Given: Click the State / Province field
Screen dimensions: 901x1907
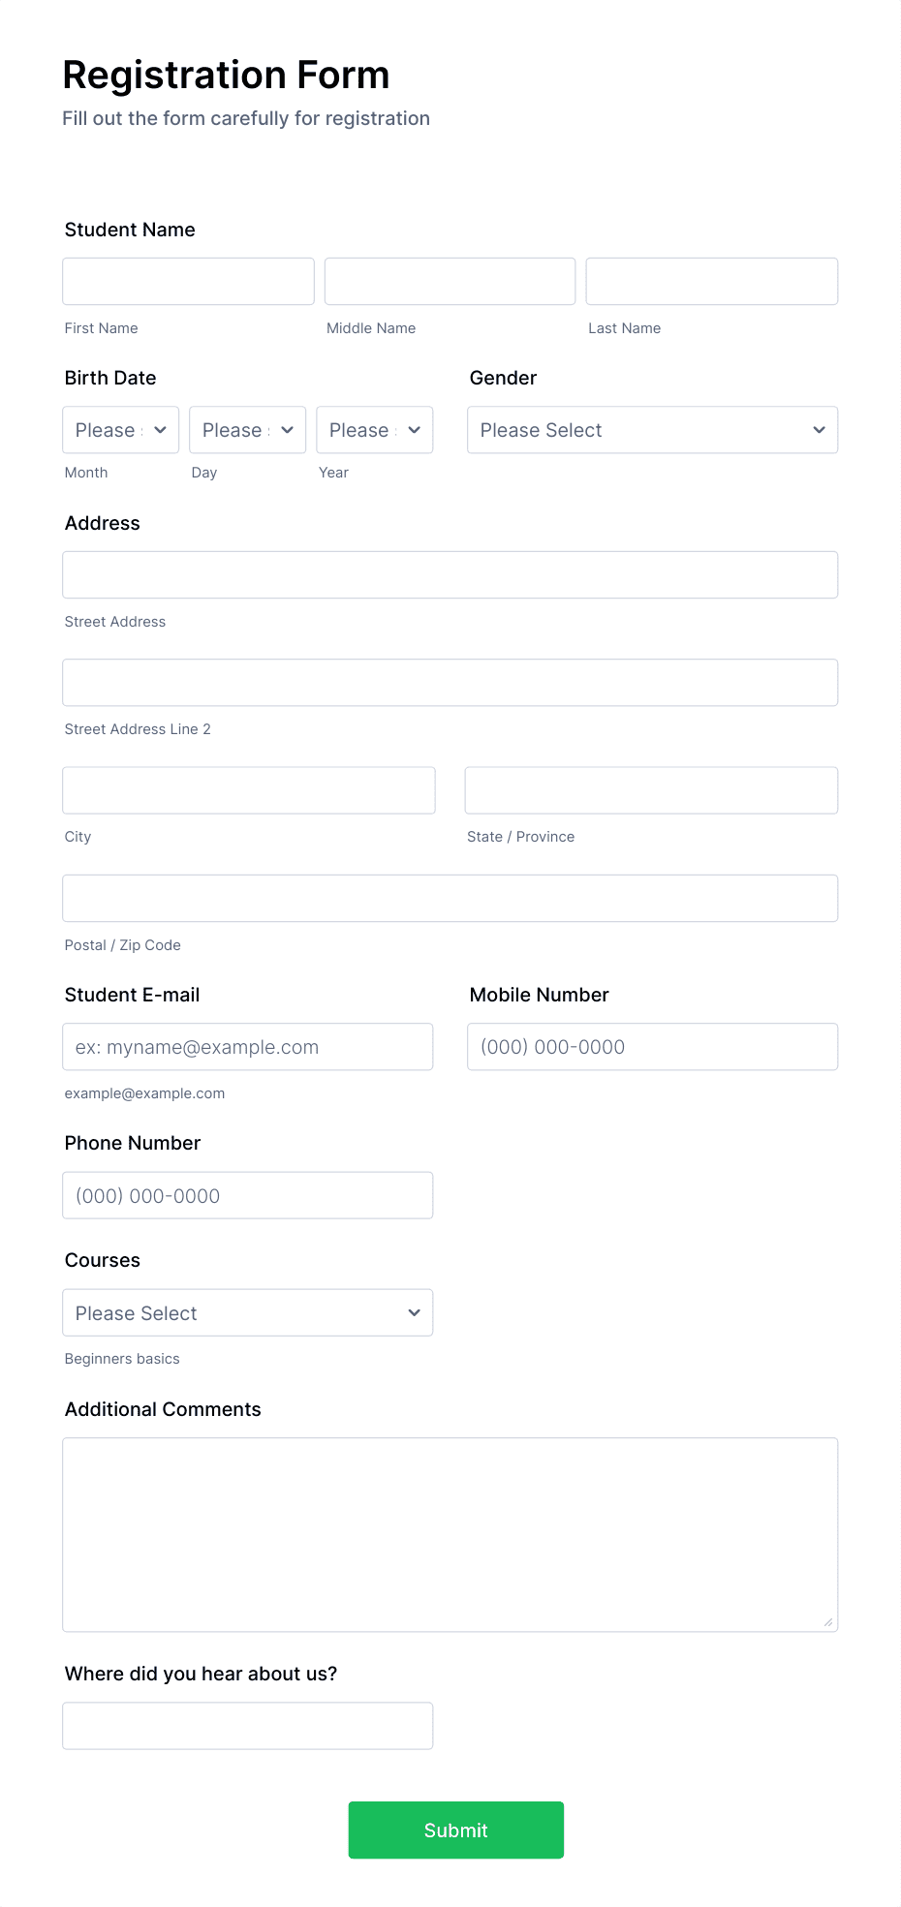Looking at the screenshot, I should click(651, 789).
